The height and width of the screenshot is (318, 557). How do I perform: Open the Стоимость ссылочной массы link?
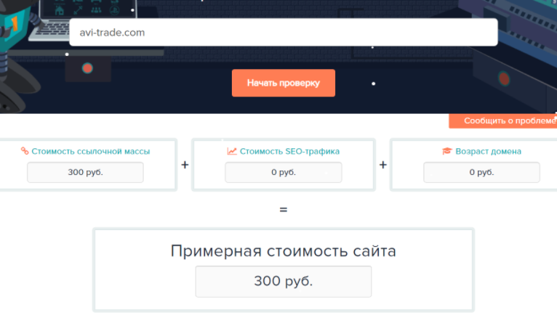pyautogui.click(x=91, y=152)
